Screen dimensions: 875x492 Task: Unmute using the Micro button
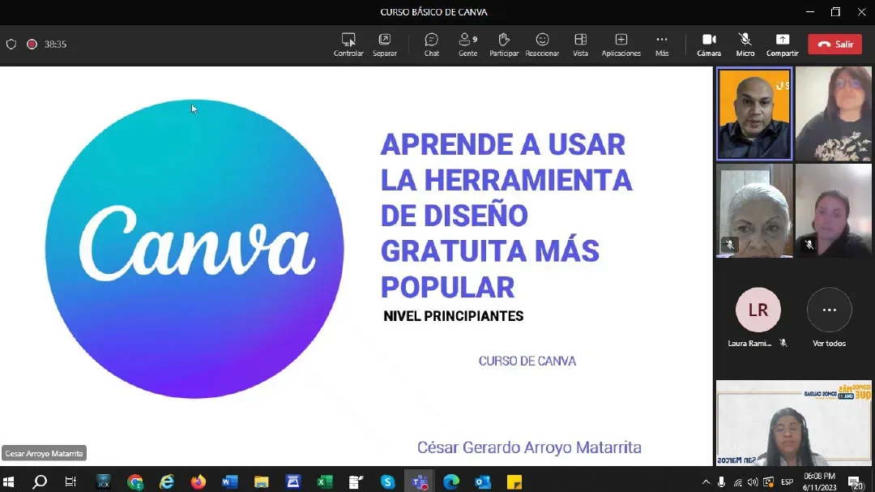pos(745,44)
